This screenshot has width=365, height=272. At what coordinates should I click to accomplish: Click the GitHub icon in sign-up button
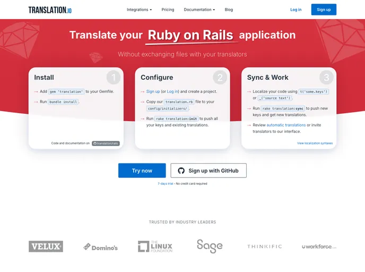[x=181, y=171]
